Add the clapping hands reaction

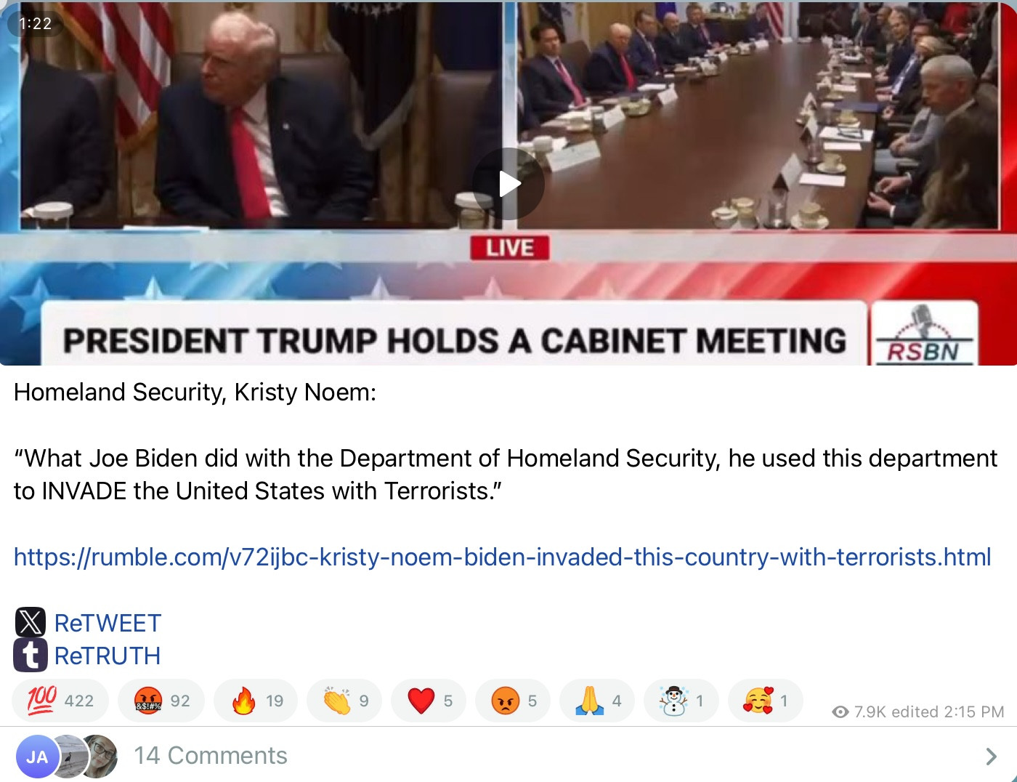pos(344,701)
